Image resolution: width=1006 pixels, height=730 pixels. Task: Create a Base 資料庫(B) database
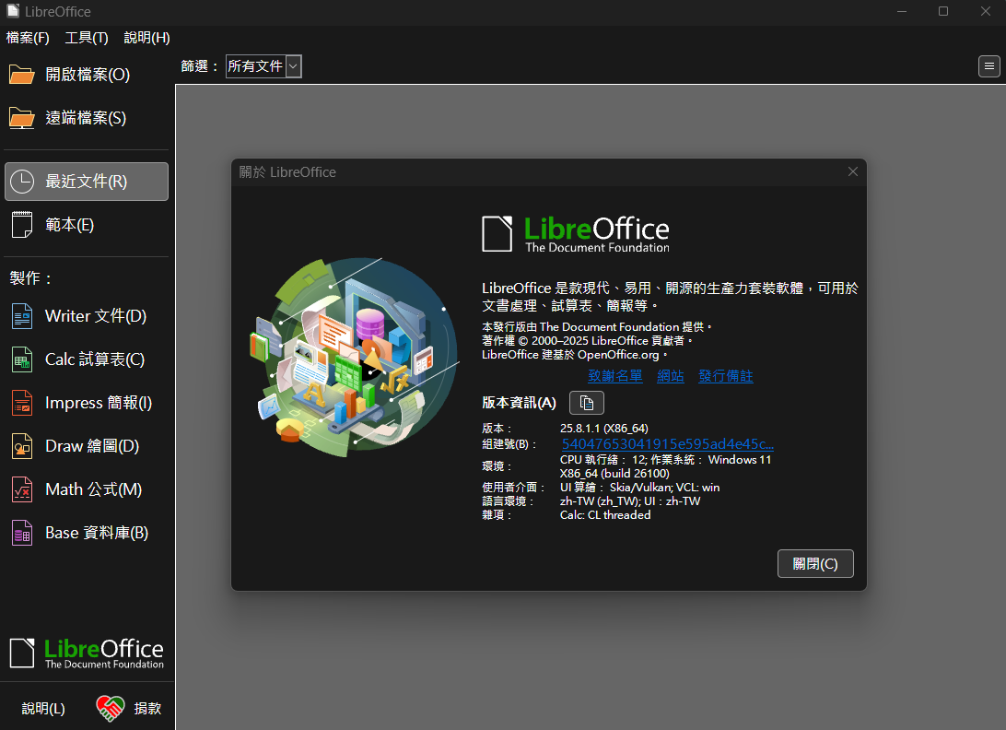pos(87,533)
